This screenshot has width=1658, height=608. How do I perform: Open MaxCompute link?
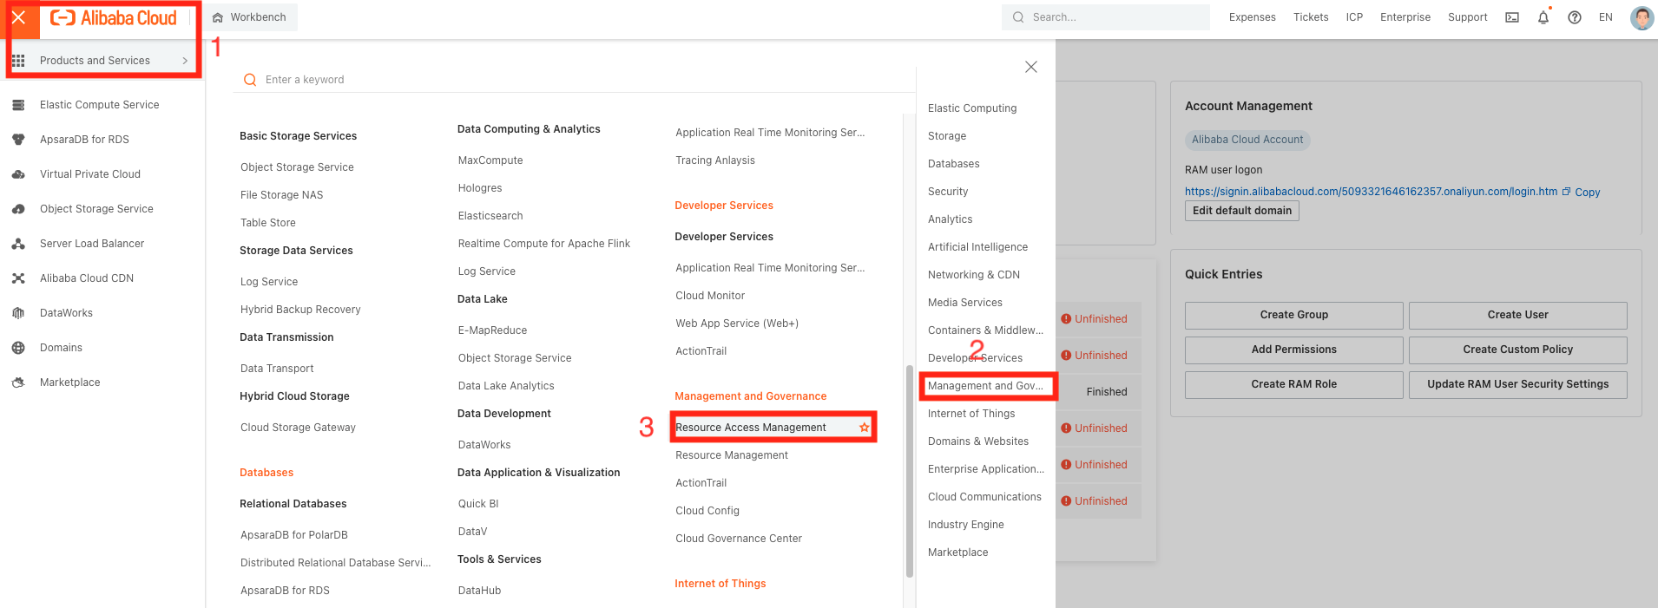click(x=490, y=160)
